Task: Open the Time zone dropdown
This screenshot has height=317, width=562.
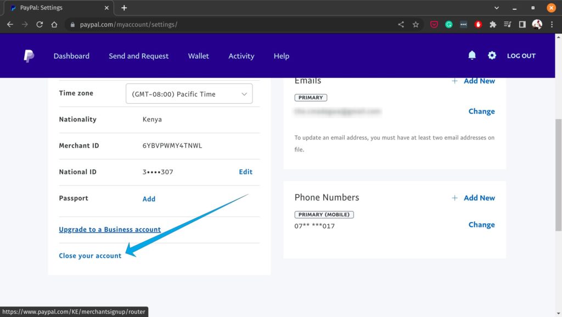Action: coord(189,93)
